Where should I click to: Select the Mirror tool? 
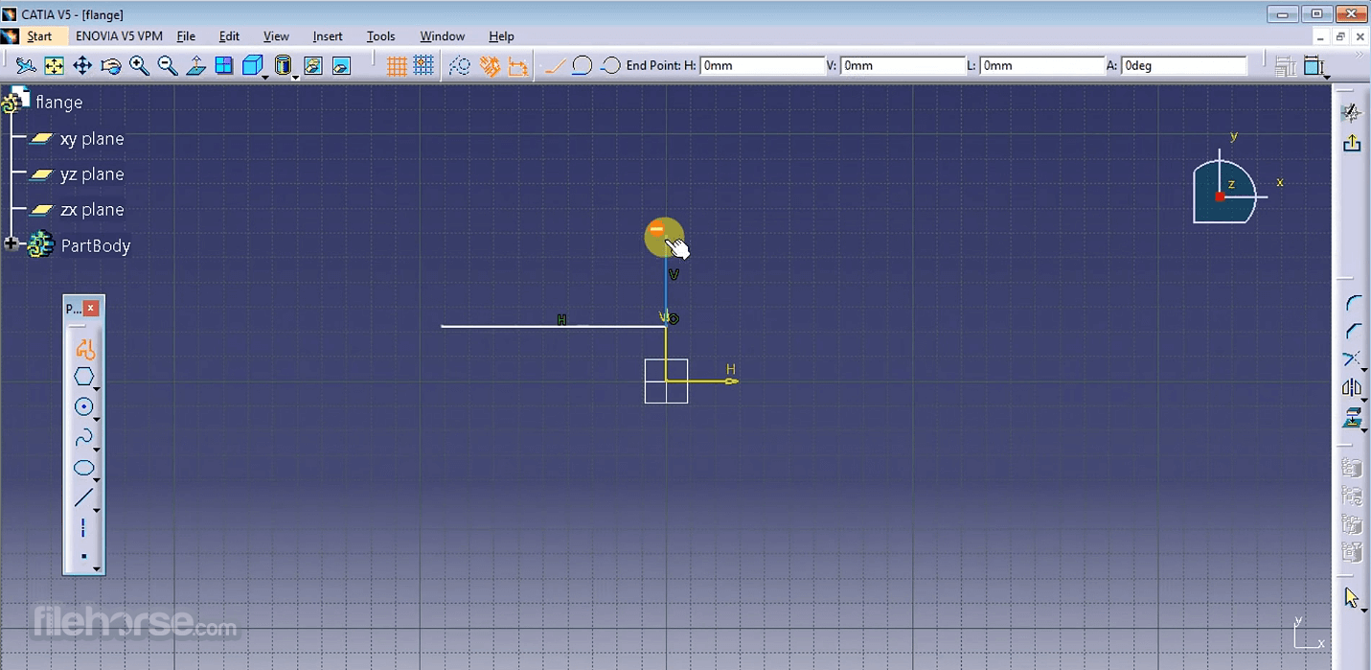click(x=1352, y=388)
